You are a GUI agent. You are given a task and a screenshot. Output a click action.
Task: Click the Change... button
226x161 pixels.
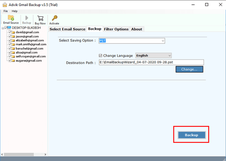click(x=189, y=69)
